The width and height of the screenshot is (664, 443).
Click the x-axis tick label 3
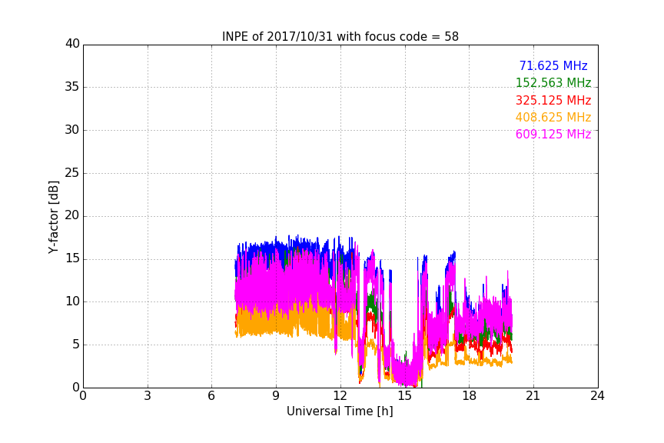click(148, 396)
